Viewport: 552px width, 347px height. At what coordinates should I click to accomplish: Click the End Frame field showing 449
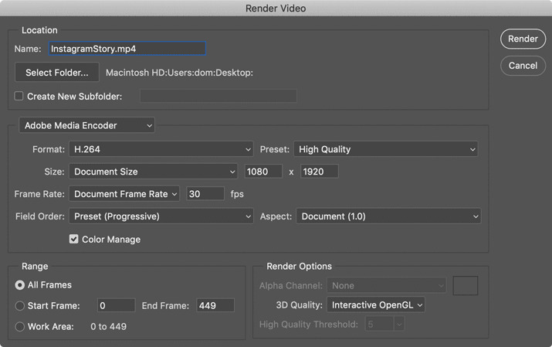[x=215, y=305]
